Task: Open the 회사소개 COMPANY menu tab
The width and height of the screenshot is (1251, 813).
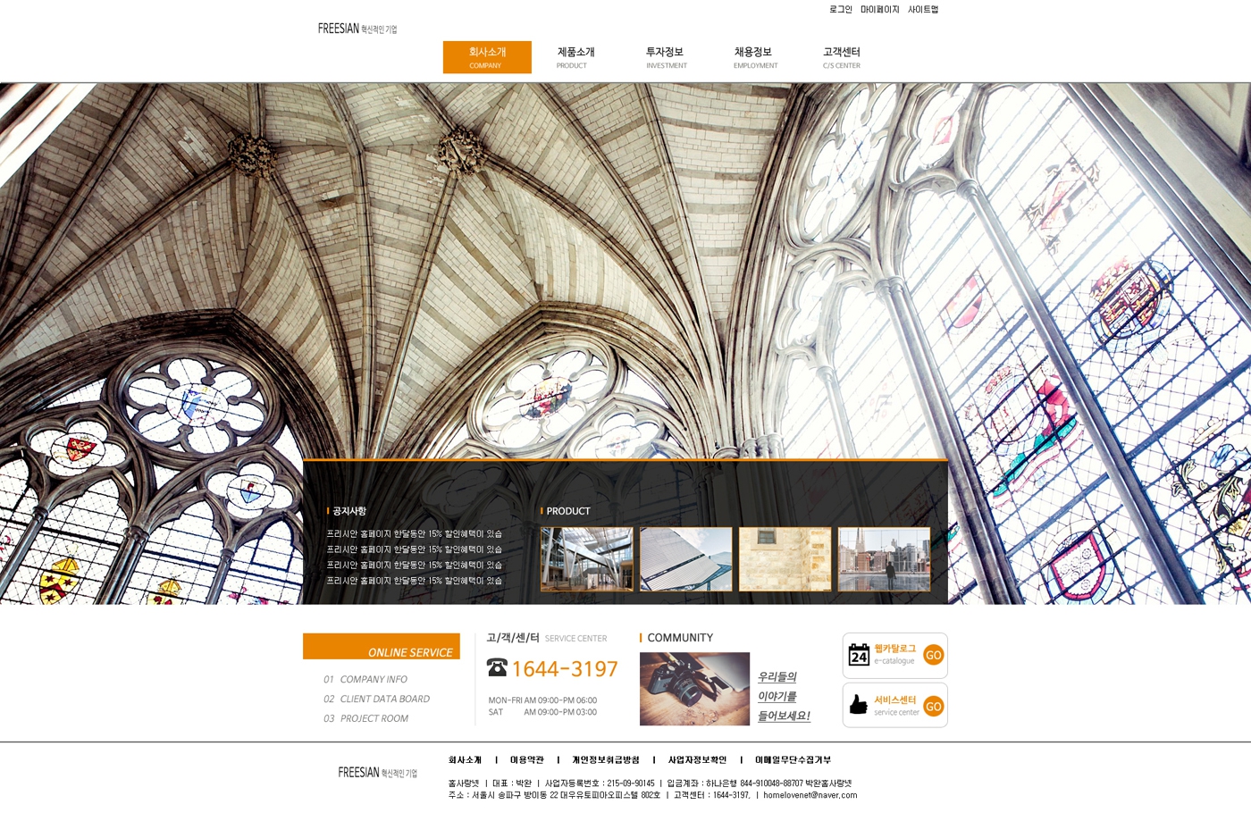Action: [x=487, y=57]
